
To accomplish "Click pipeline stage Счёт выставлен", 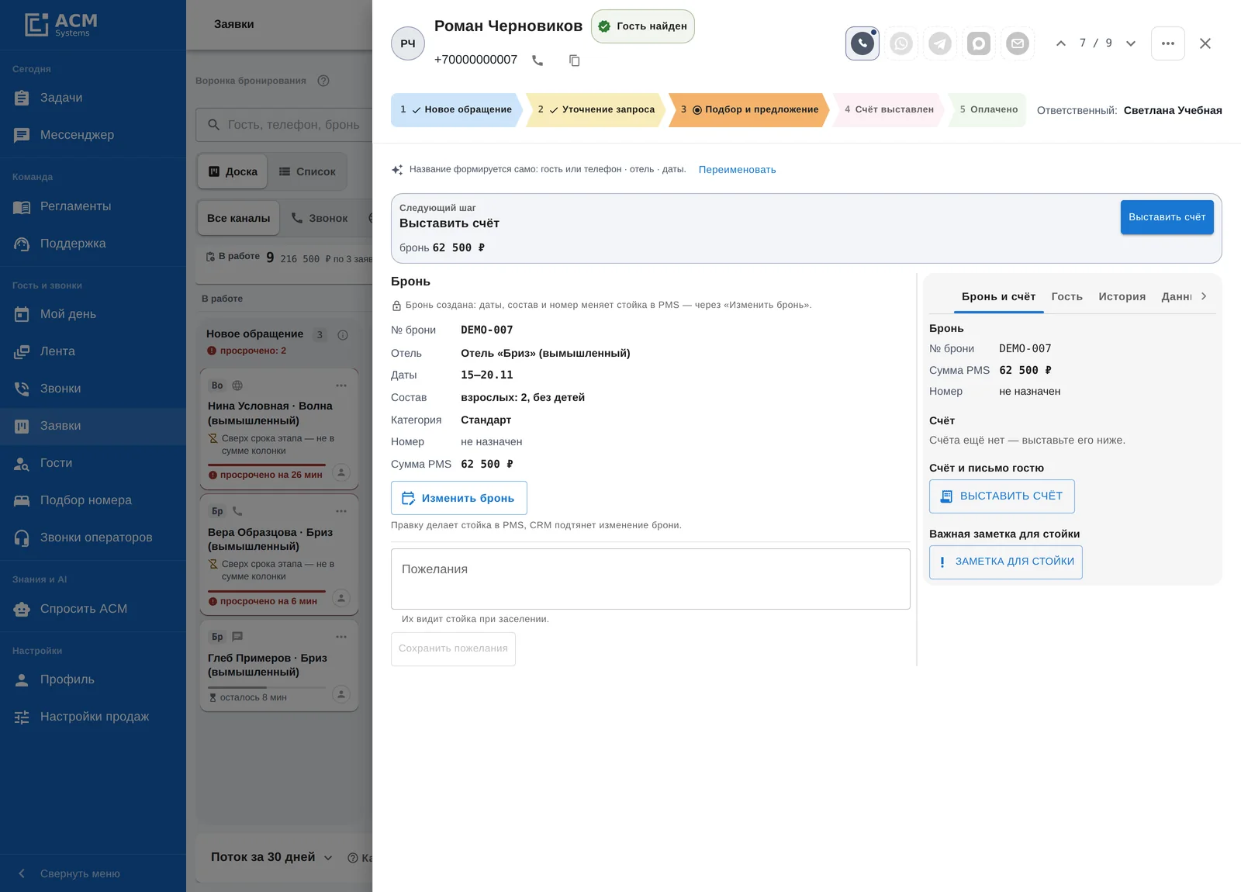I will point(889,110).
